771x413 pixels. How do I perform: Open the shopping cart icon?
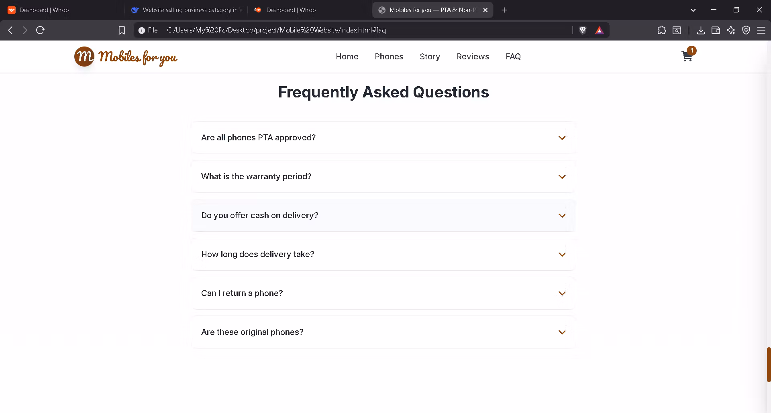point(687,57)
